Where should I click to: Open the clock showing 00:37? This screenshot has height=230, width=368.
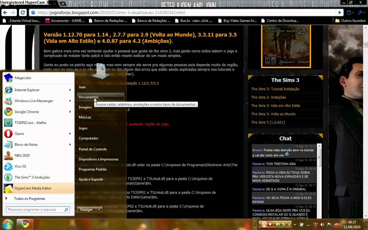[x=352, y=225]
